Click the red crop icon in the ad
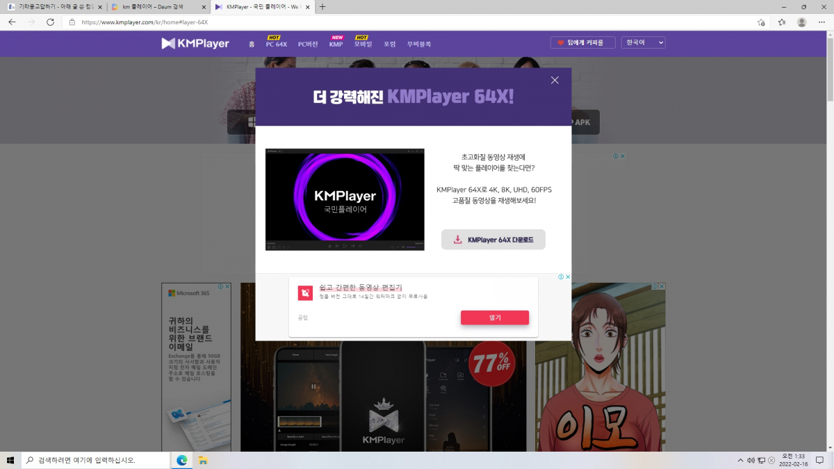 point(305,293)
